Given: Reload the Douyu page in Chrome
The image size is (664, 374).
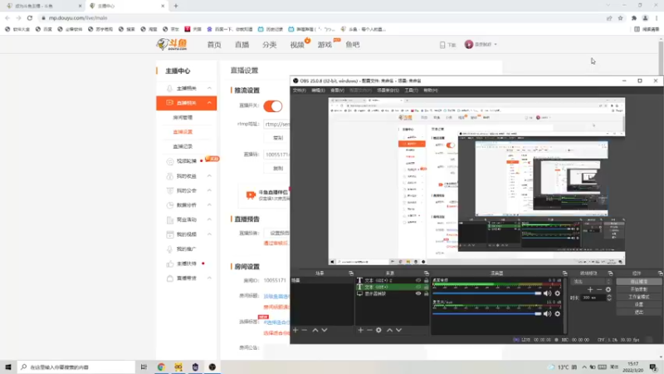Looking at the screenshot, I should (30, 17).
